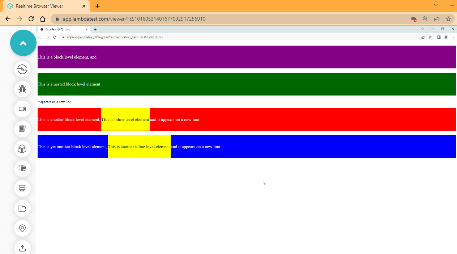Minimize the inner browser window

point(432,29)
